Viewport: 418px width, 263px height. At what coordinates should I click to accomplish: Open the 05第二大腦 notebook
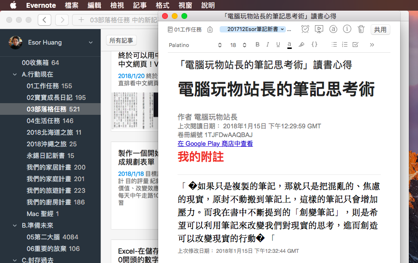click(50, 237)
